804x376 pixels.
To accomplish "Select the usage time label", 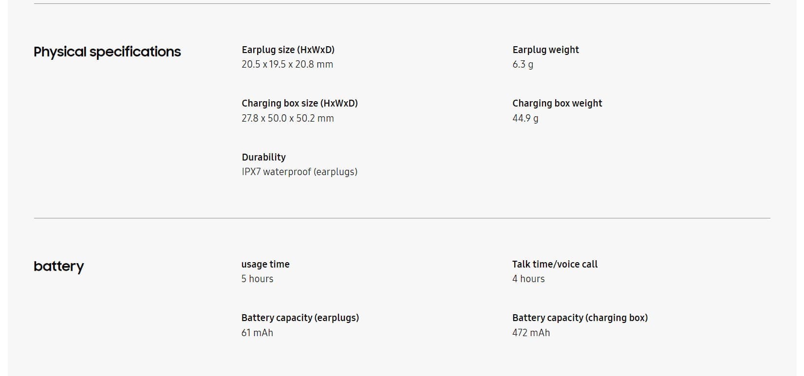I will [265, 264].
